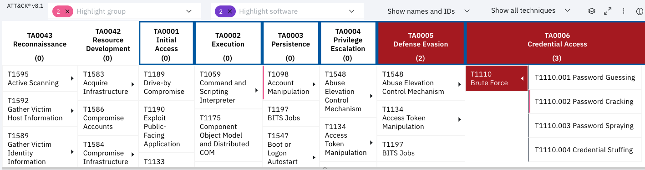645x170 pixels.
Task: Expand T1547 Boot or Logon Autostart arrow
Action: tap(314, 157)
